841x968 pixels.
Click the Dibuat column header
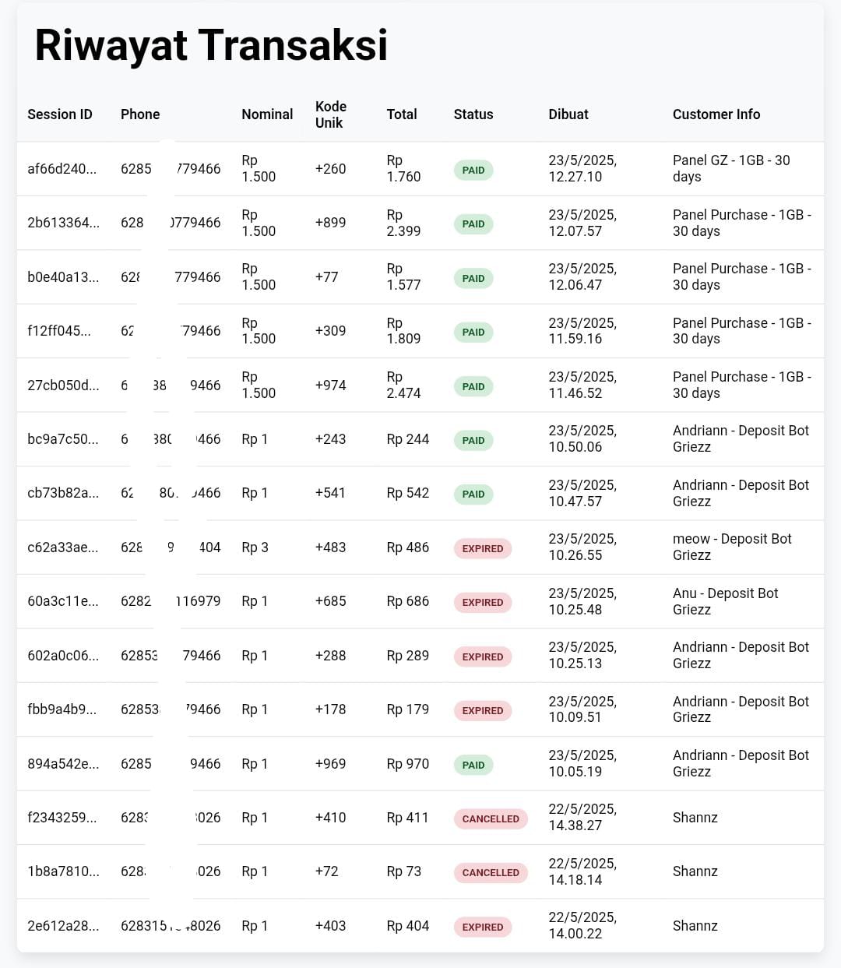pos(568,114)
